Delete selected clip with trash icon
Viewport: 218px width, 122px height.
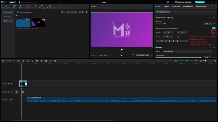pos(32,61)
